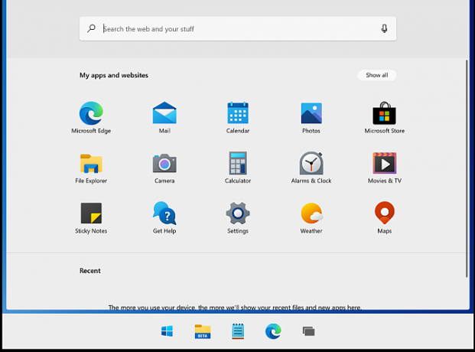The height and width of the screenshot is (352, 475).
Task: Open the Task View taskbar icon
Action: click(309, 331)
